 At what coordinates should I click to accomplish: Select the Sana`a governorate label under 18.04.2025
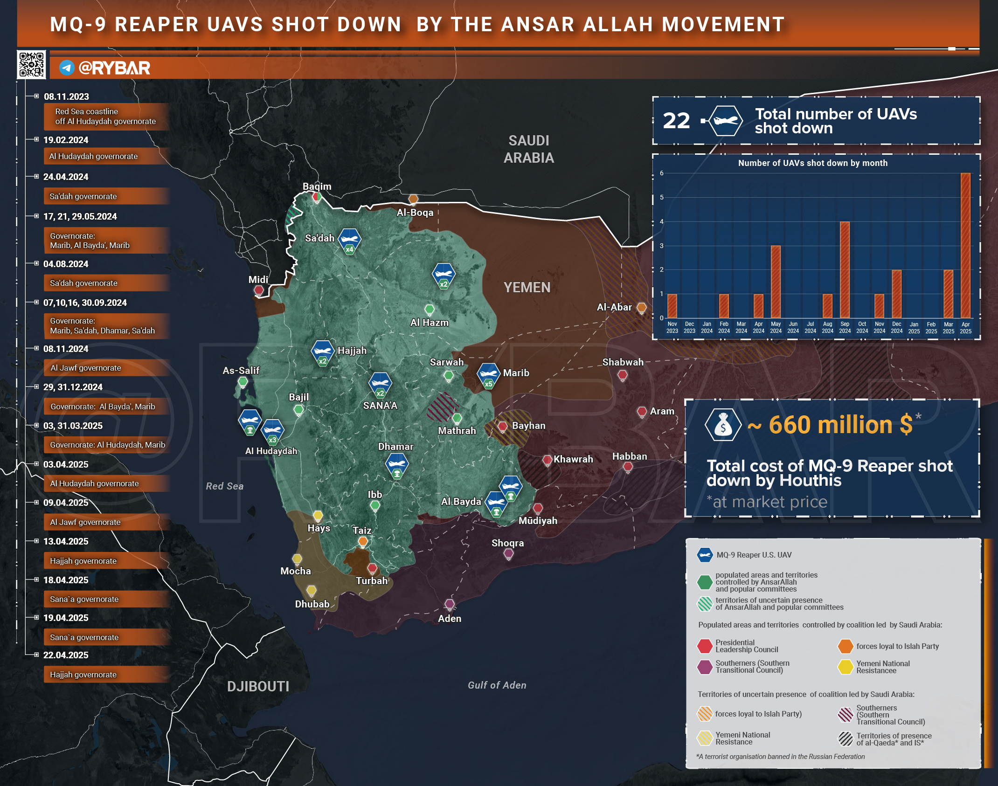pyautogui.click(x=84, y=599)
